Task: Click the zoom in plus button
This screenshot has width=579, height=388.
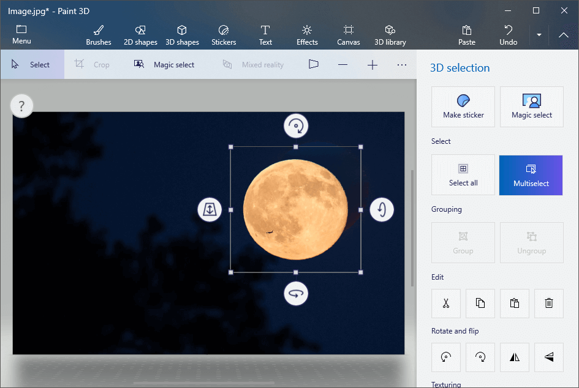Action: [373, 64]
